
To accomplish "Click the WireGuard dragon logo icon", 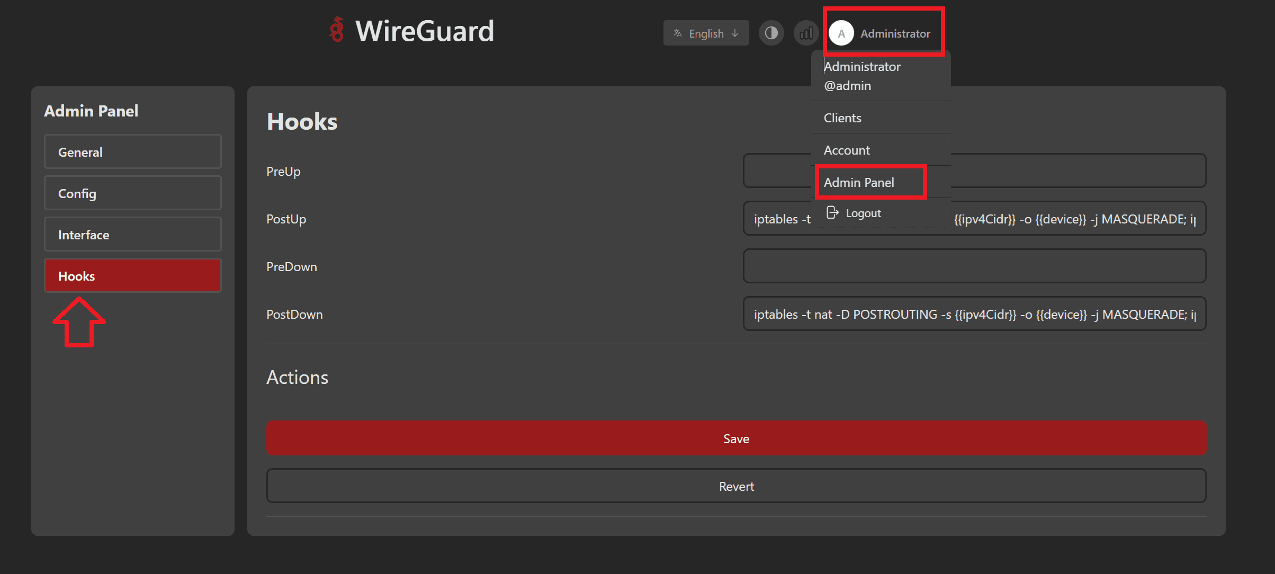I will (x=337, y=30).
